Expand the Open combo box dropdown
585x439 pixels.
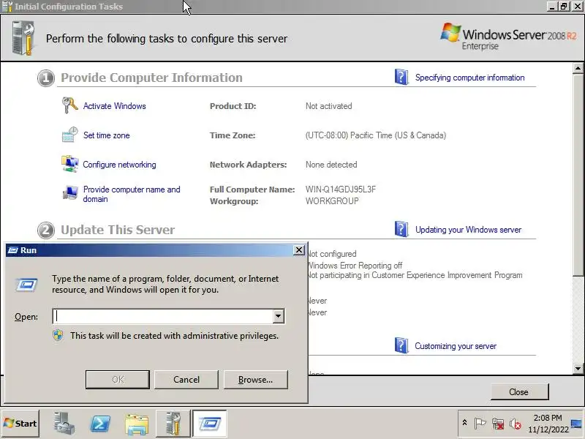tap(278, 316)
